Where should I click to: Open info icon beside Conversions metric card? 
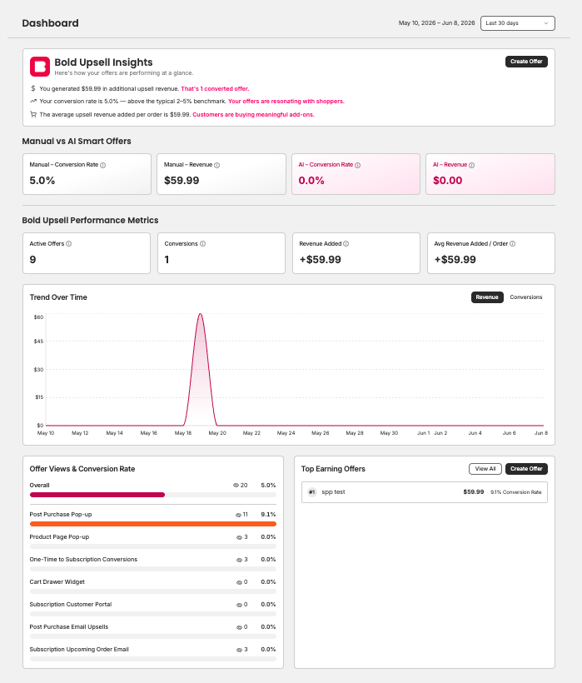pyautogui.click(x=202, y=243)
